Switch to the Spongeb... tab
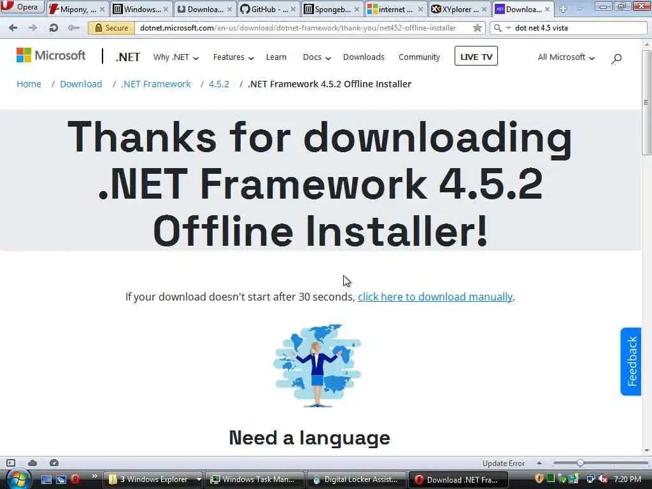 (332, 9)
